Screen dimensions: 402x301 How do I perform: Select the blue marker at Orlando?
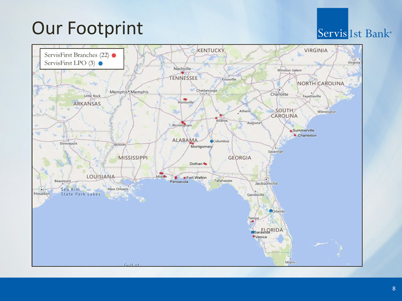(x=271, y=211)
